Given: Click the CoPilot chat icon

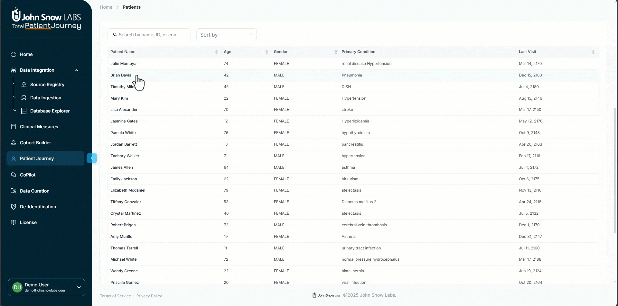Looking at the screenshot, I should 14,175.
